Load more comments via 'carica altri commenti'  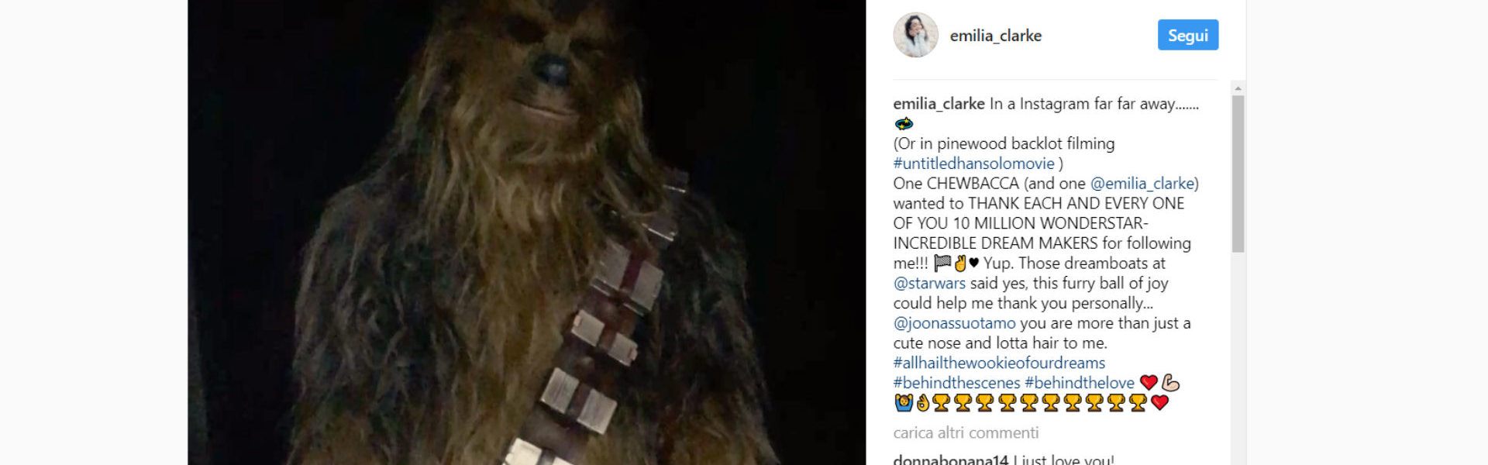point(966,432)
